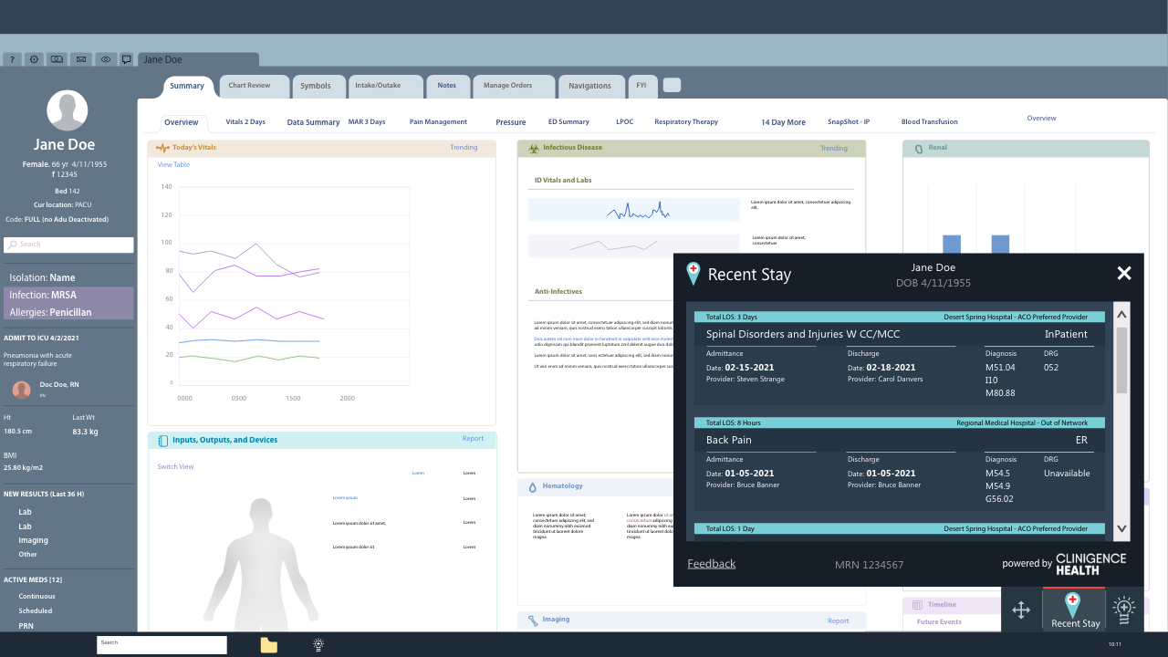
Task: Select the Vitals 2 Days sub-tab
Action: (x=245, y=121)
